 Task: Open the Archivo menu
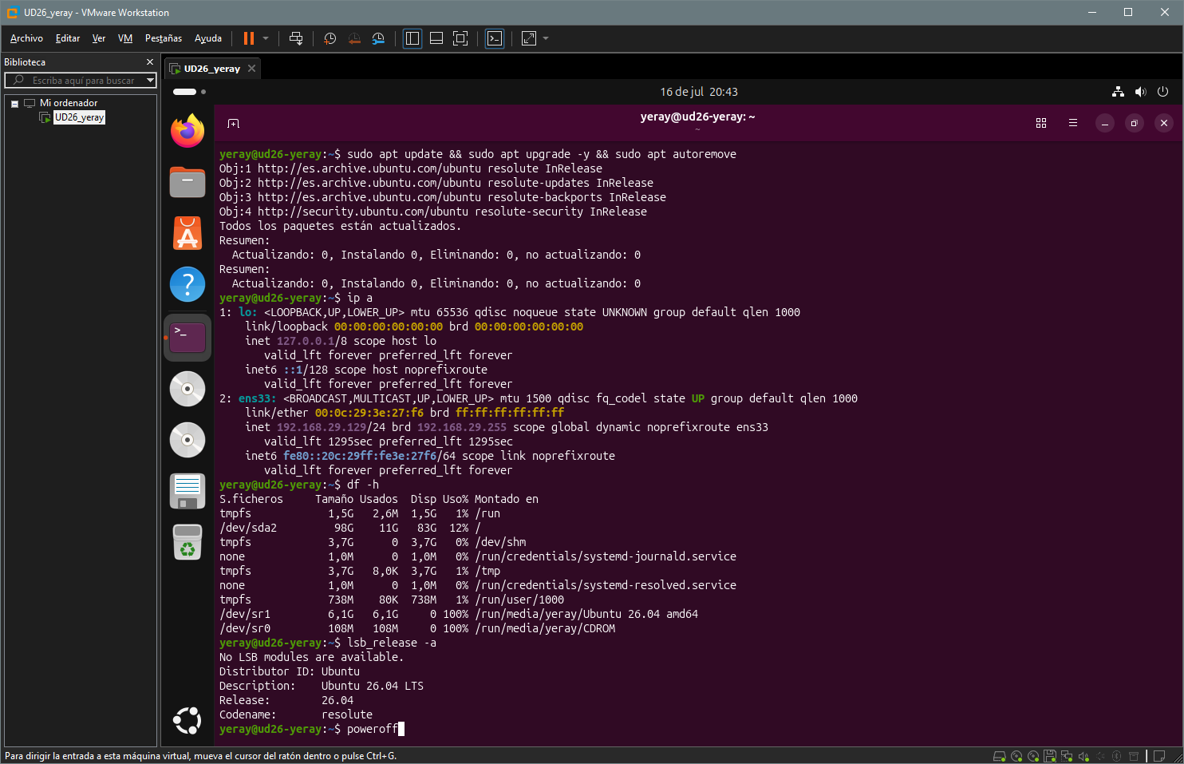pyautogui.click(x=26, y=38)
